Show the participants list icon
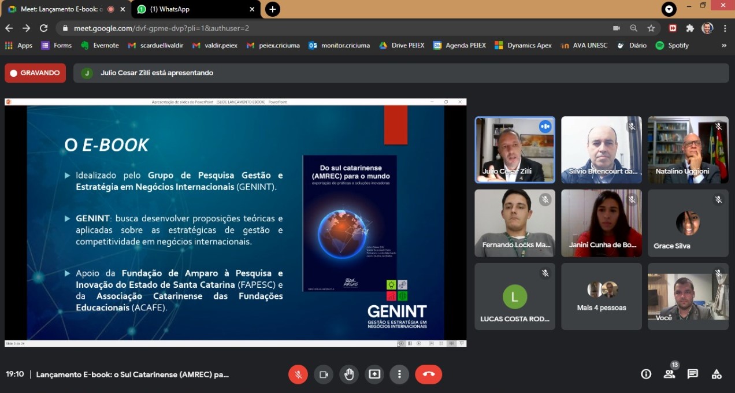Image resolution: width=735 pixels, height=393 pixels. [x=669, y=374]
